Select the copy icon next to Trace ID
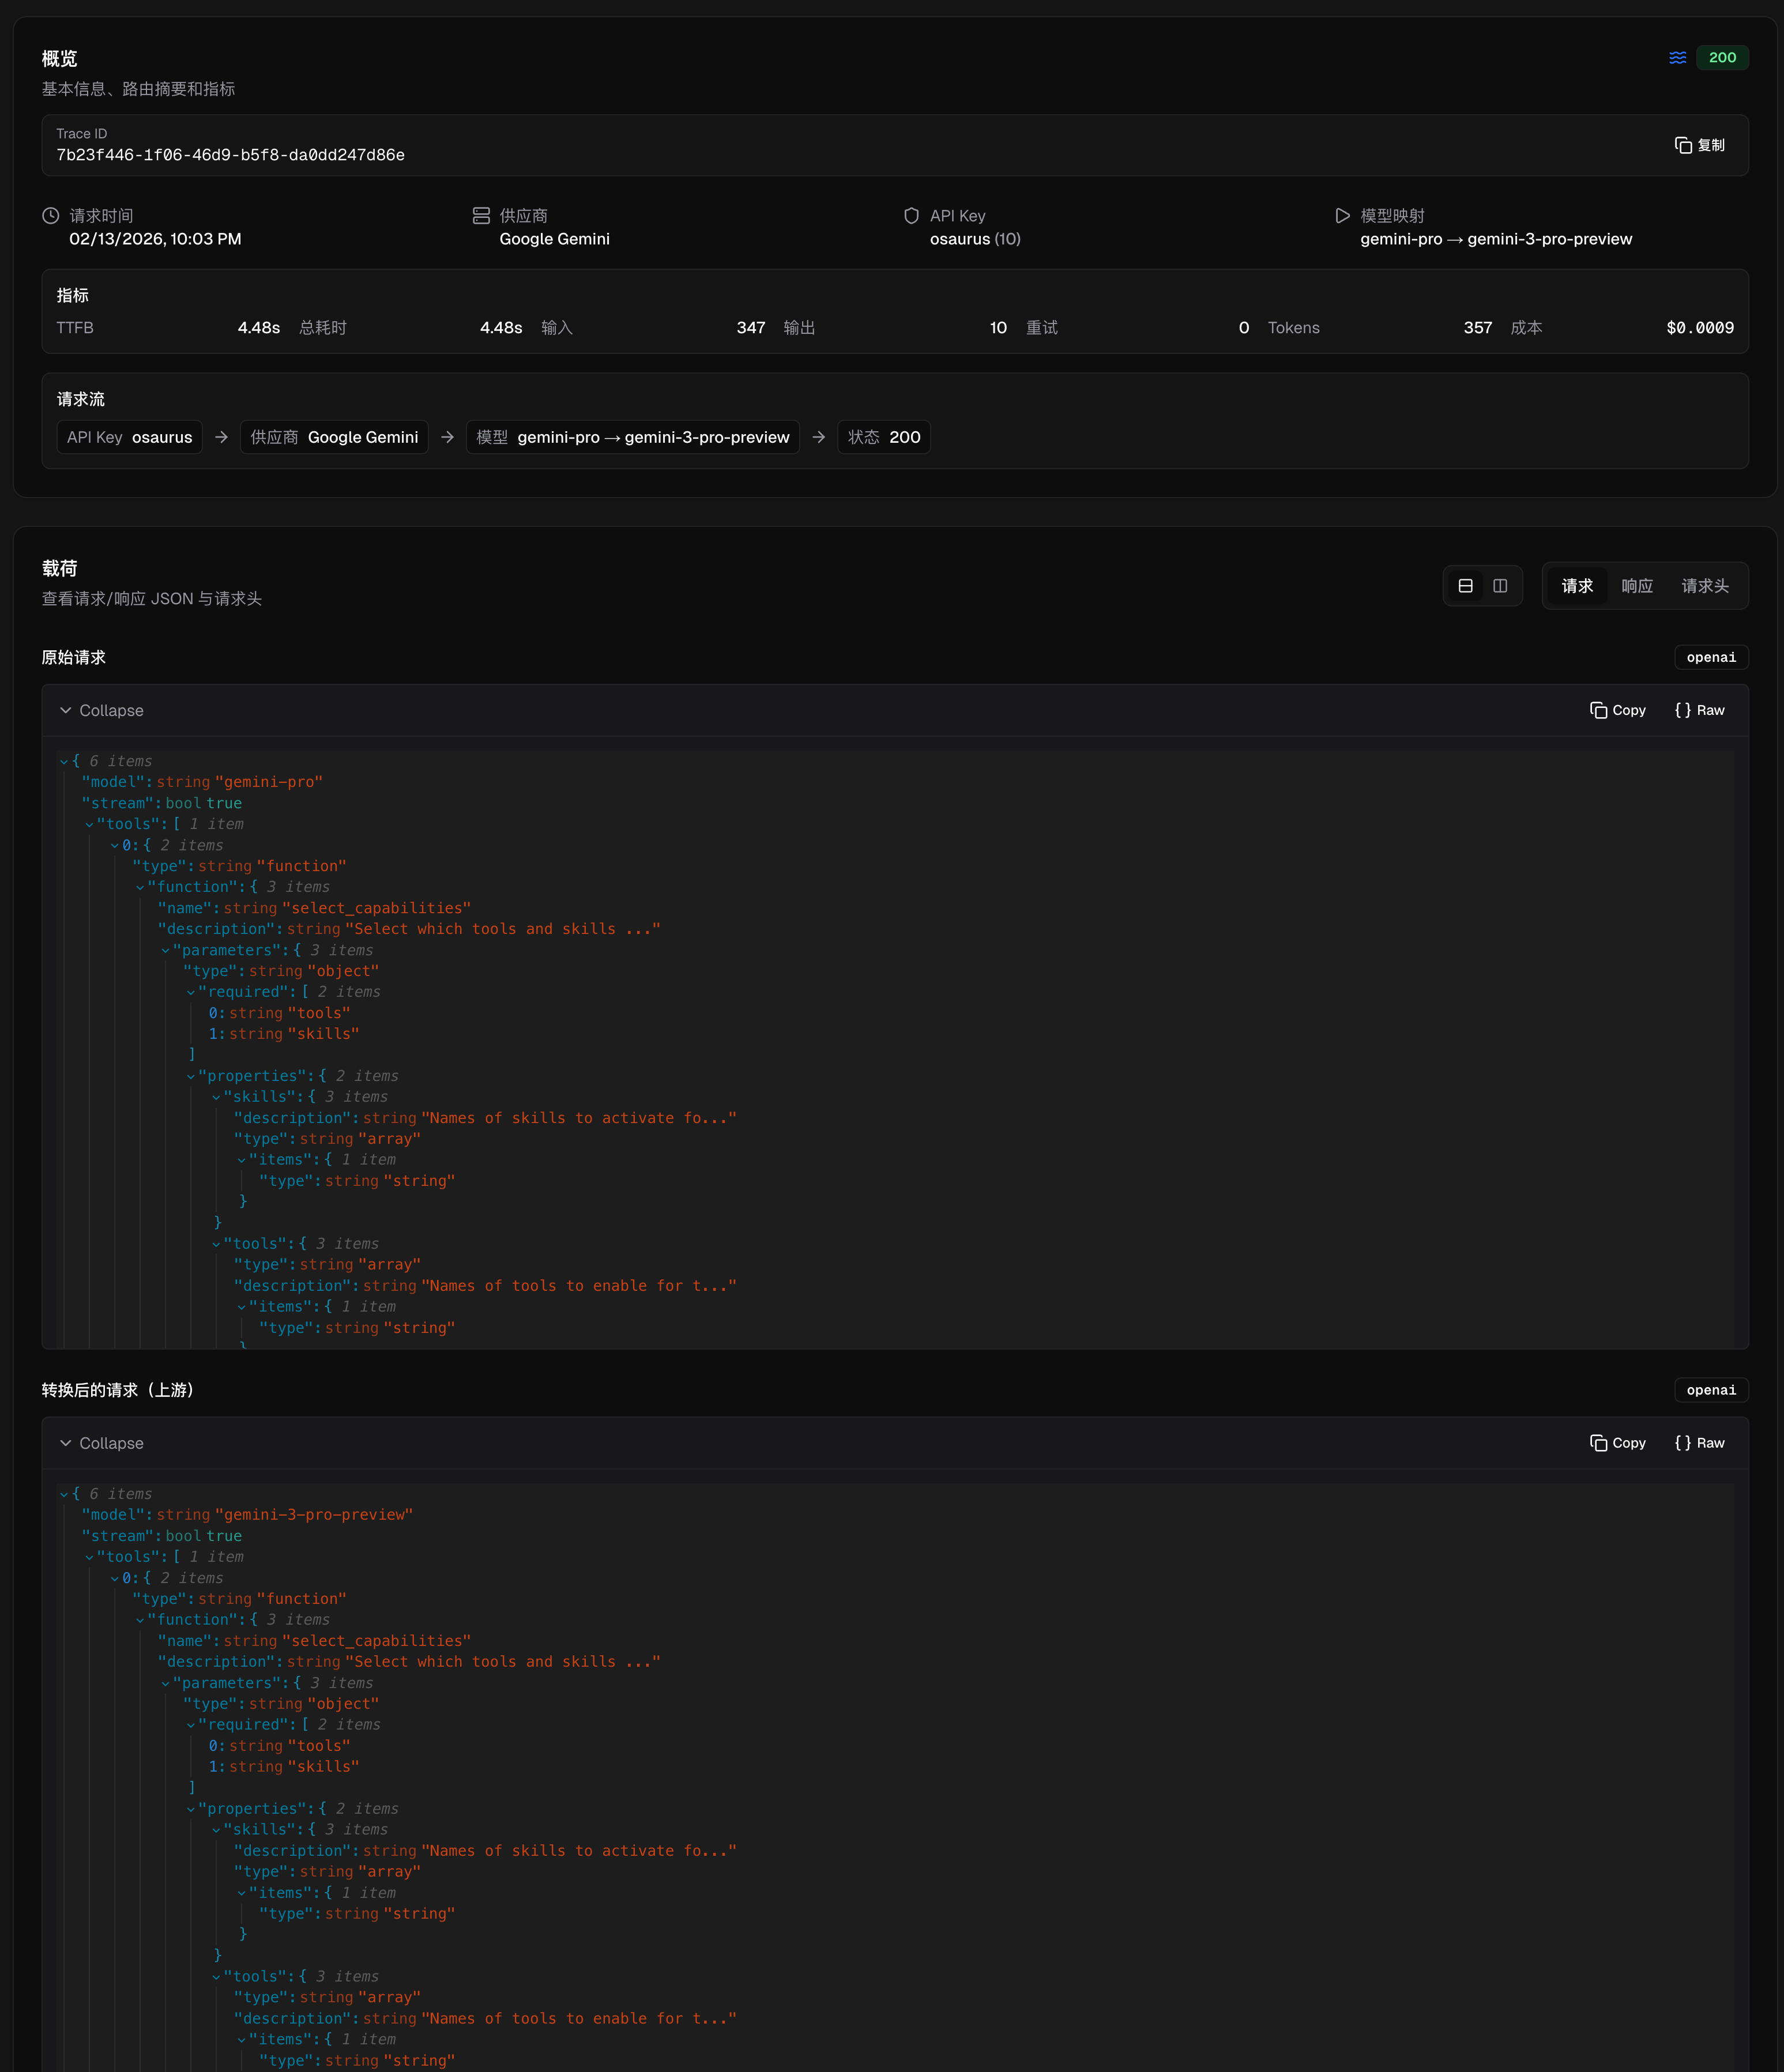1784x2072 pixels. 1685,144
